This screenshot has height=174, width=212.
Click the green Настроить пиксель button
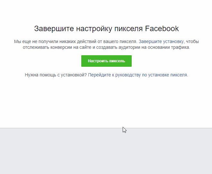click(x=106, y=61)
